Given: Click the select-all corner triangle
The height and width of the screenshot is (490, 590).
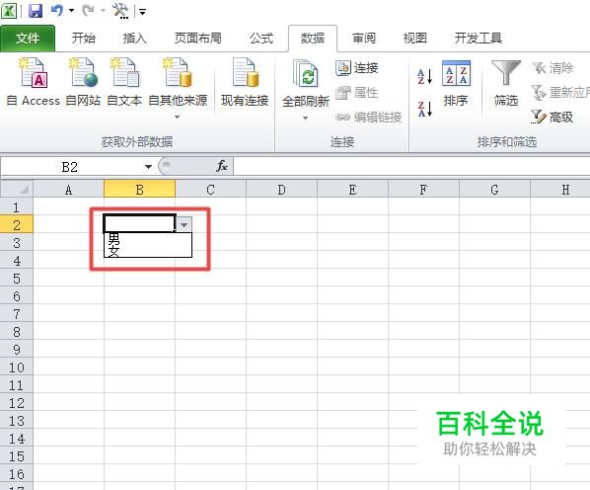Looking at the screenshot, I should (x=17, y=189).
